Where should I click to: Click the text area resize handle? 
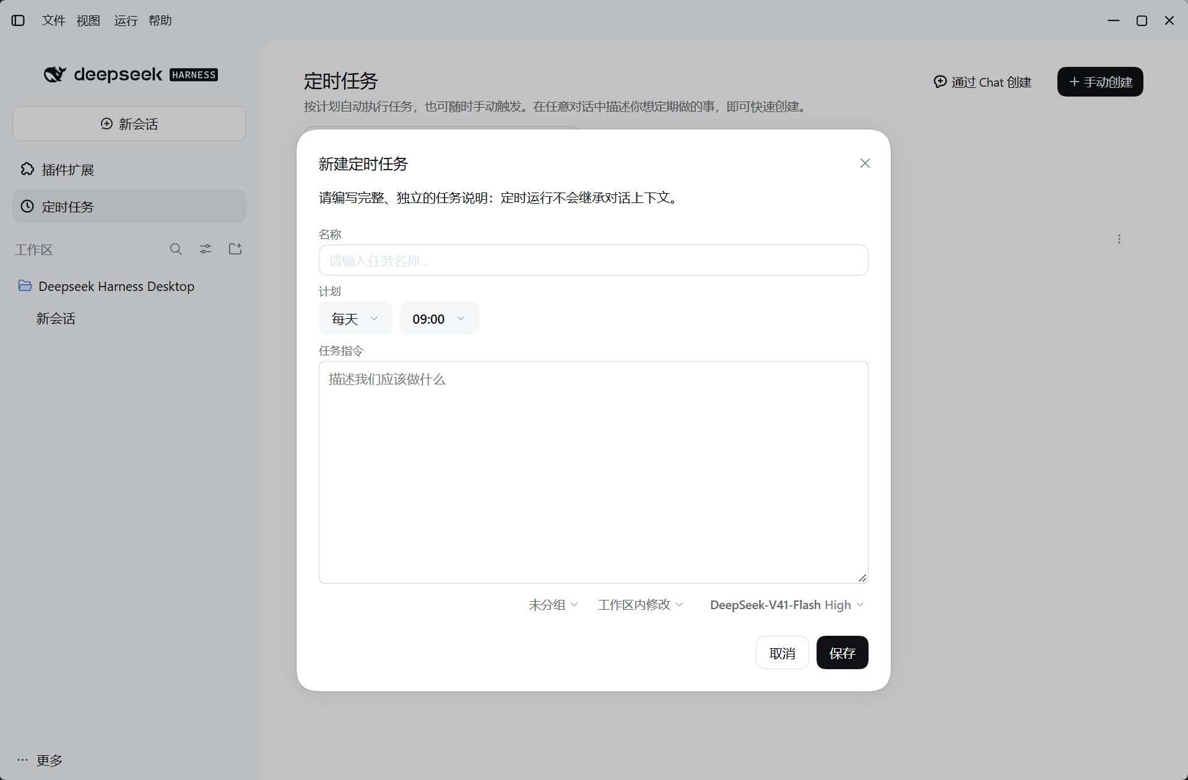tap(862, 578)
